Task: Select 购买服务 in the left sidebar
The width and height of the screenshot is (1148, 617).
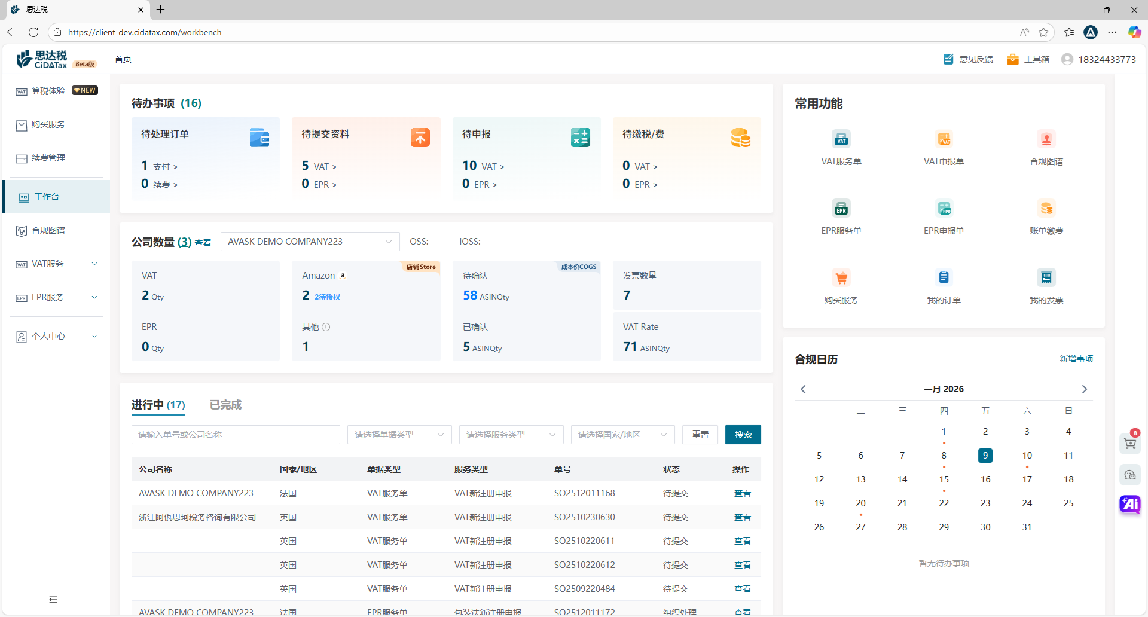Action: pos(48,124)
